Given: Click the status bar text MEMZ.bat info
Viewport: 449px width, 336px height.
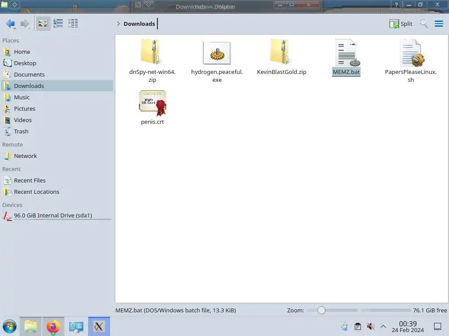Looking at the screenshot, I should 175,310.
